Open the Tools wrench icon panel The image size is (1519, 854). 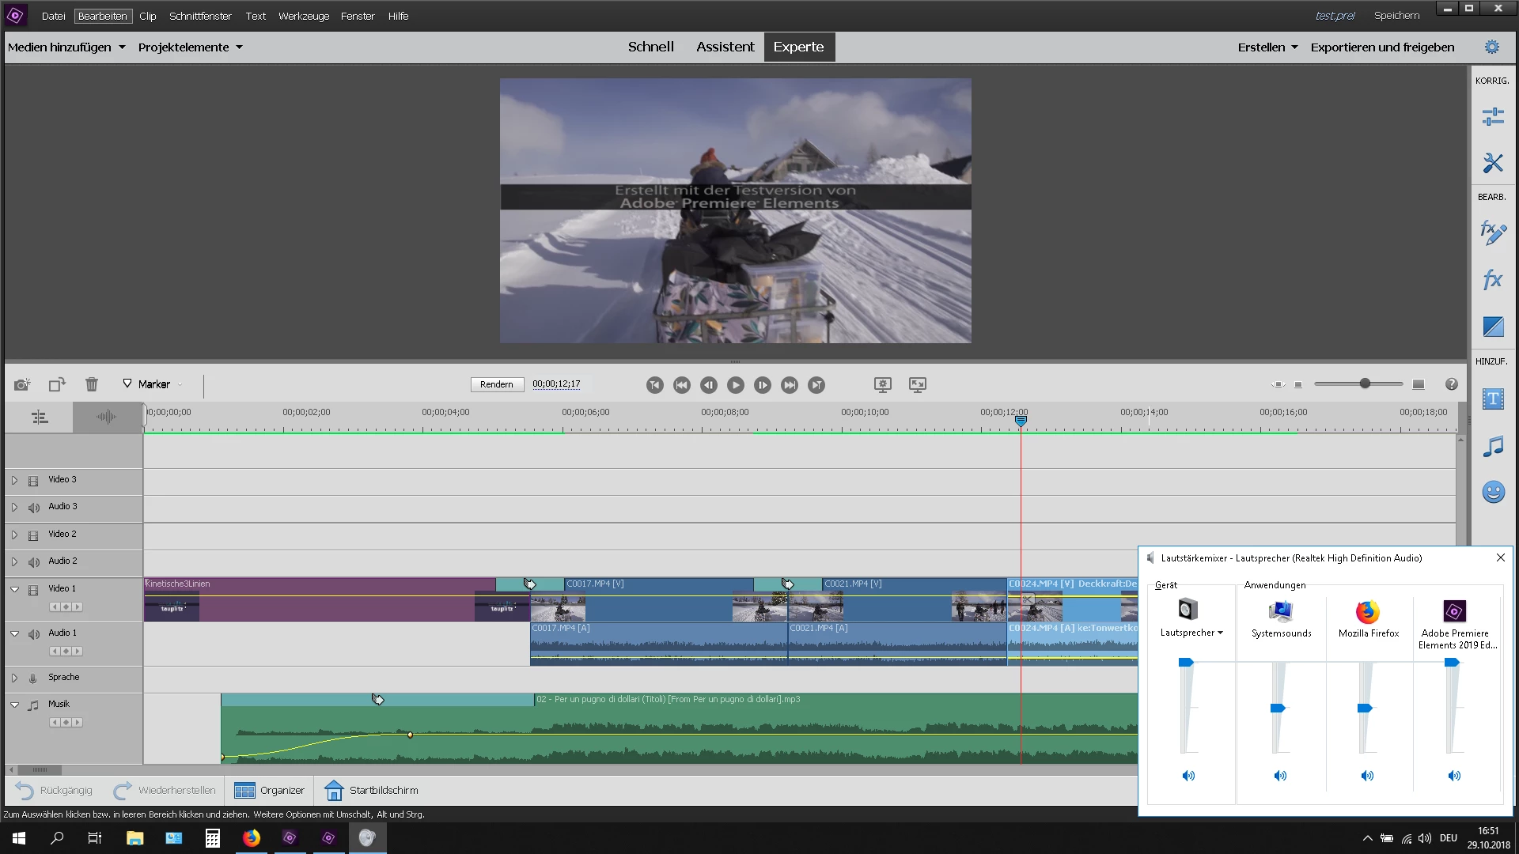pyautogui.click(x=1493, y=163)
